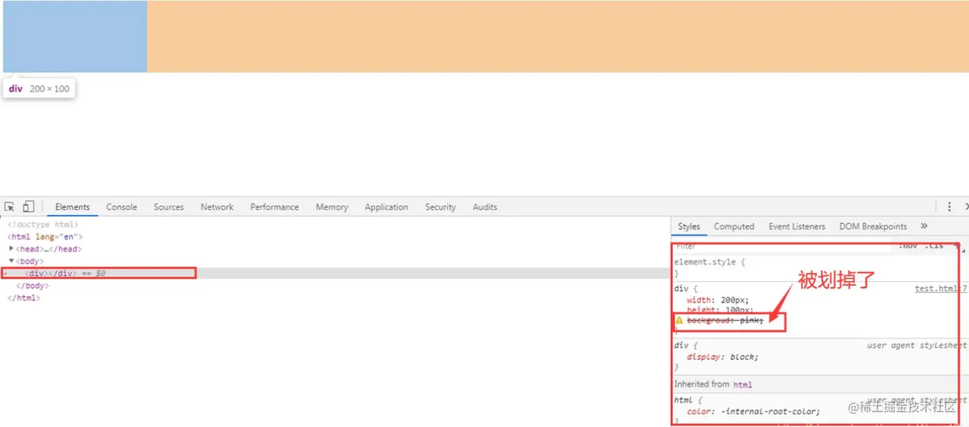Click the display: block declaration
The height and width of the screenshot is (427, 969).
pyautogui.click(x=723, y=357)
